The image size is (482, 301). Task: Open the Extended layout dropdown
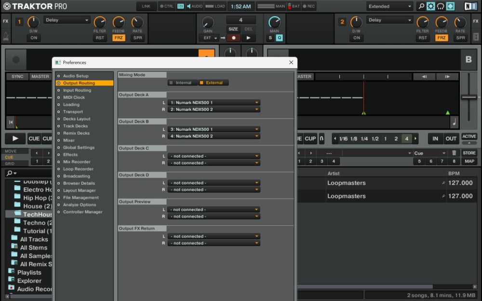pos(390,6)
